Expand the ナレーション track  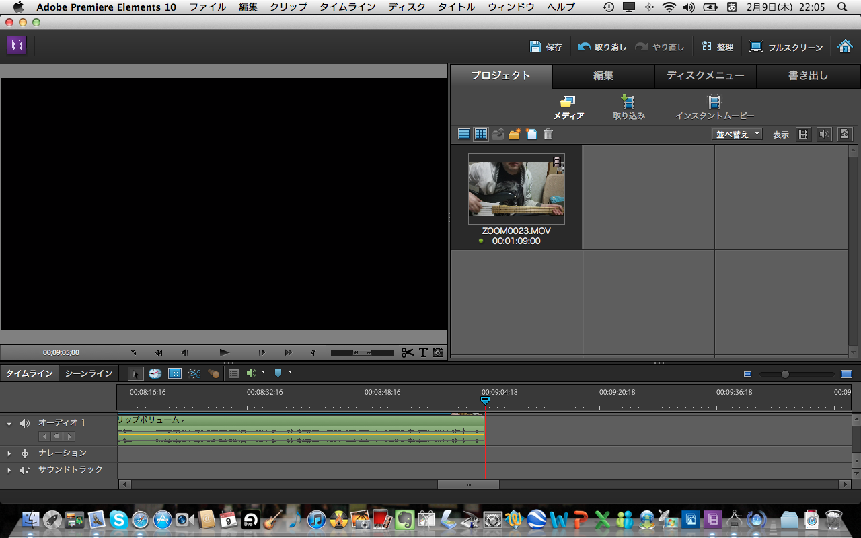point(9,454)
